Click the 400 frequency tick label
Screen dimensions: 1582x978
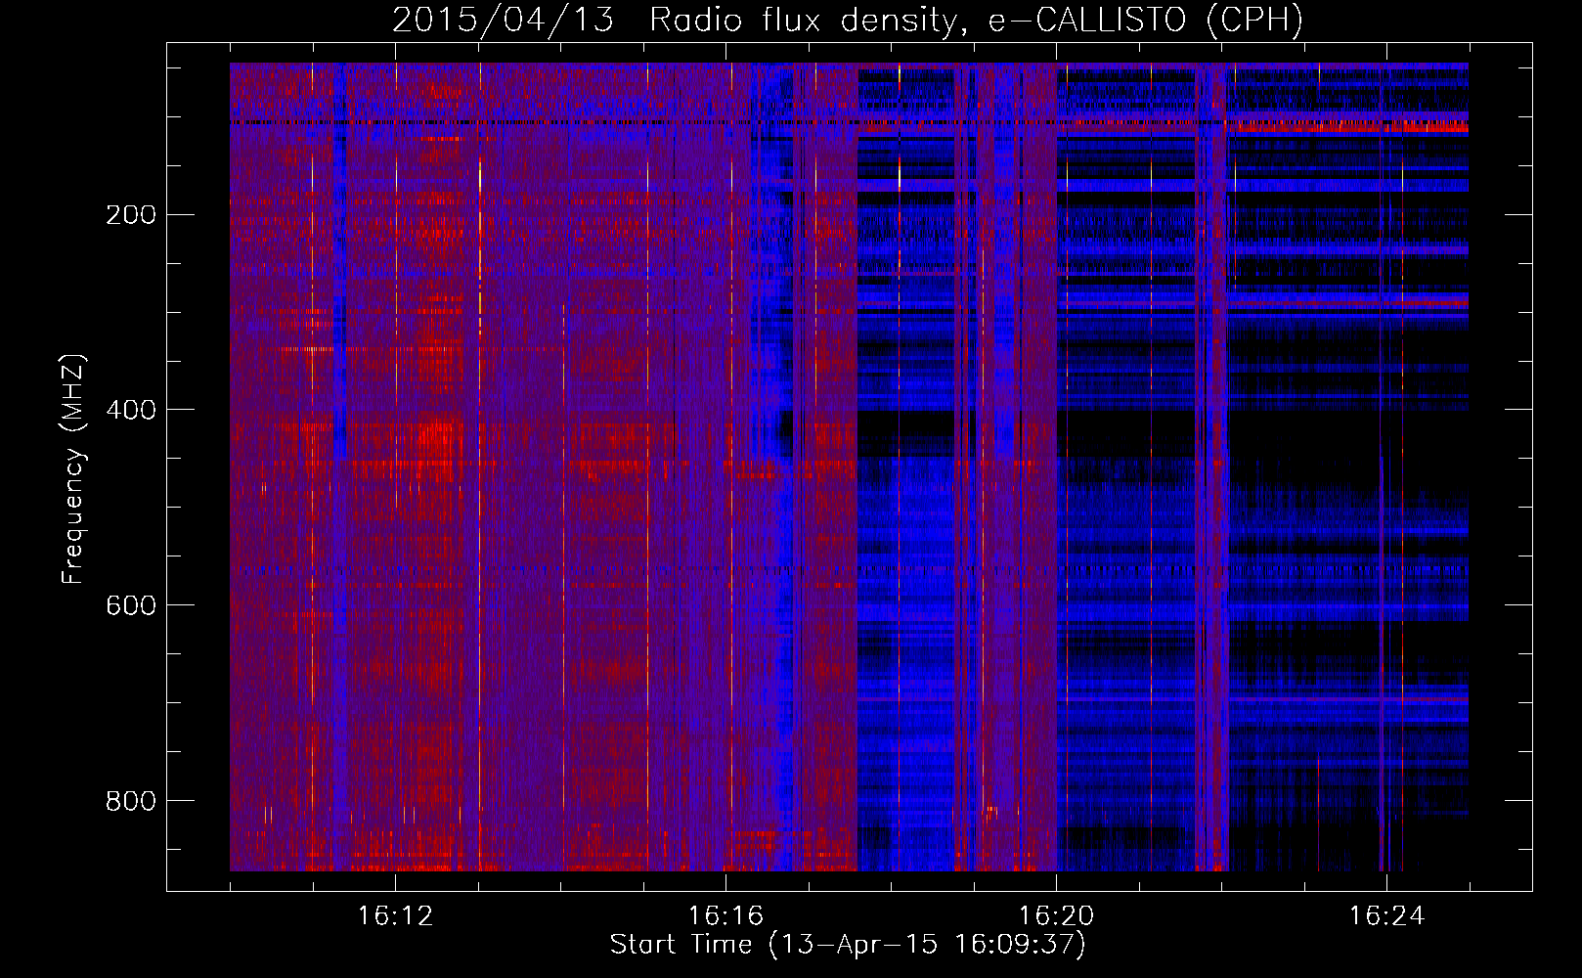pos(131,410)
